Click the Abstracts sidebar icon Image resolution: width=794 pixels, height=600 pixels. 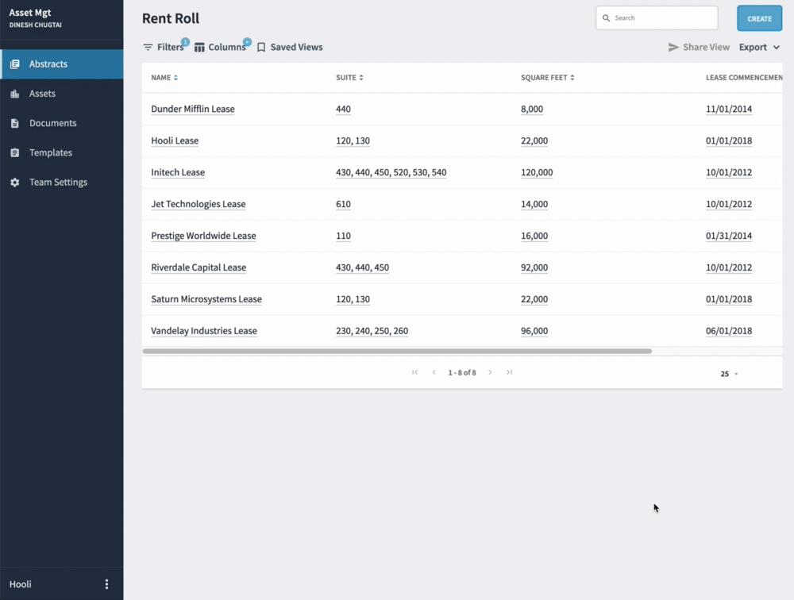click(x=14, y=64)
